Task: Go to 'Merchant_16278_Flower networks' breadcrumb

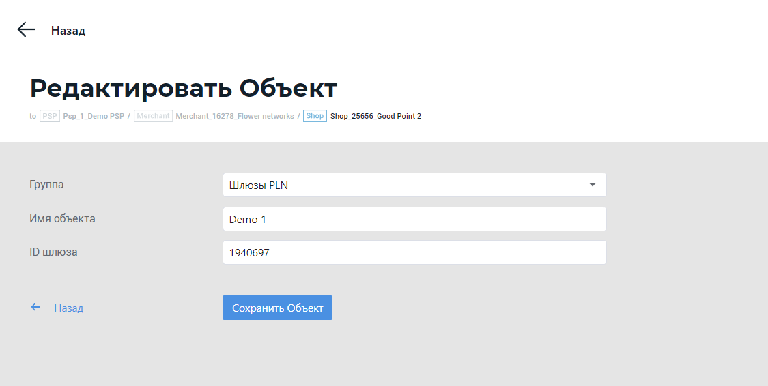Action: (x=235, y=116)
